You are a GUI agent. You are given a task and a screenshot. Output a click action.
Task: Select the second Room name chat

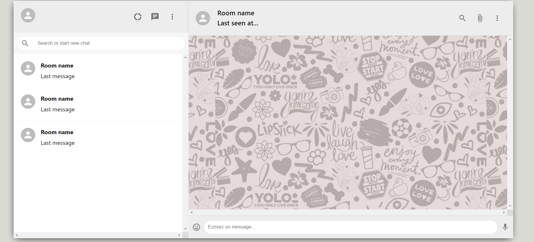coord(98,104)
